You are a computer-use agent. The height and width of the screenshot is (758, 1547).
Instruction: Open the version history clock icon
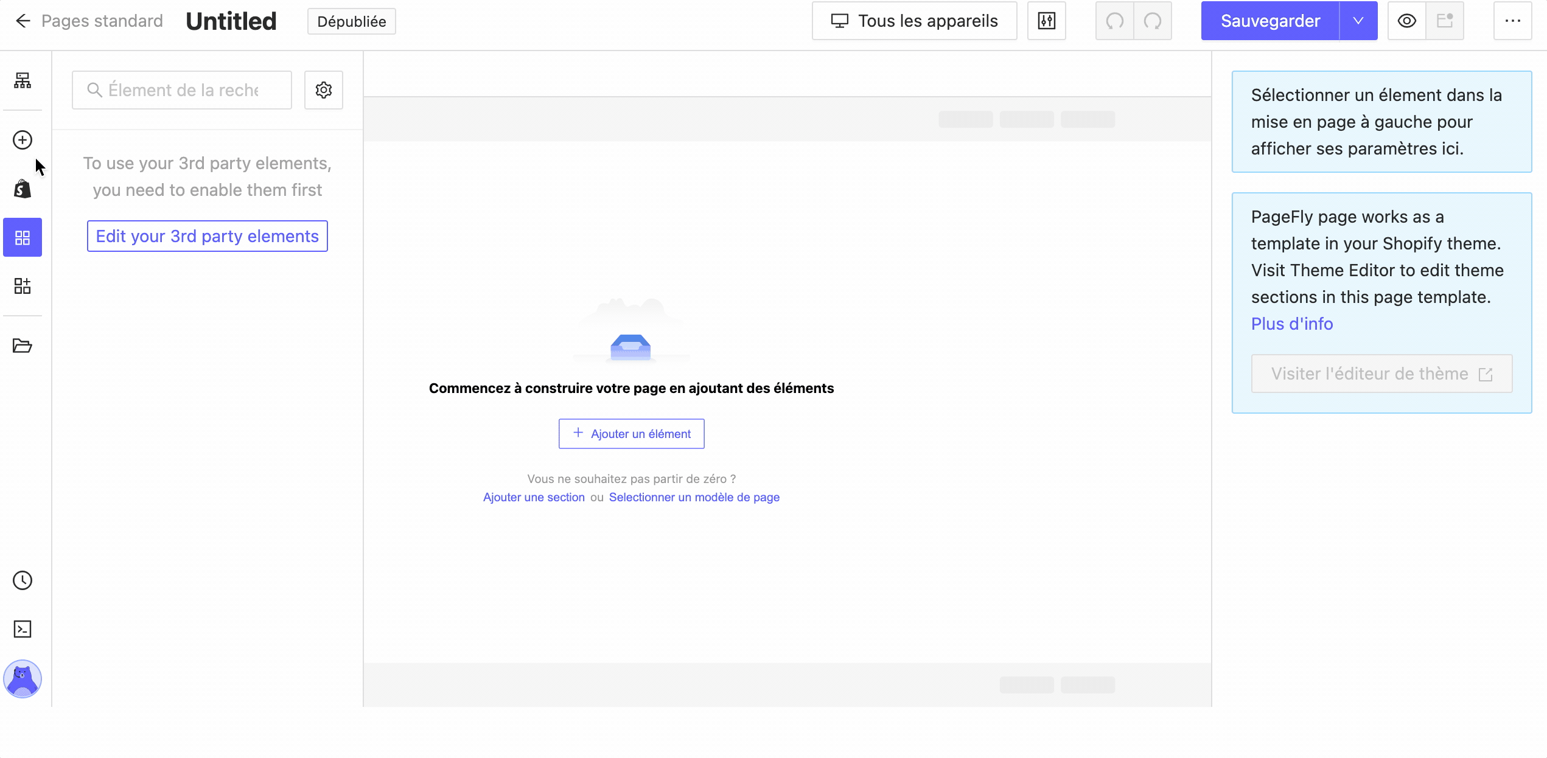coord(23,580)
